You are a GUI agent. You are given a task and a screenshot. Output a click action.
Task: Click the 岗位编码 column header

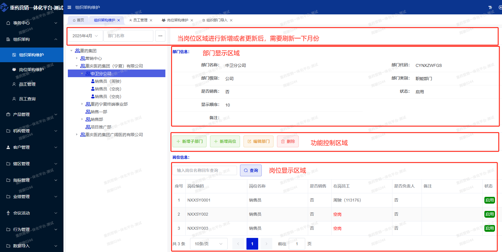196,186
